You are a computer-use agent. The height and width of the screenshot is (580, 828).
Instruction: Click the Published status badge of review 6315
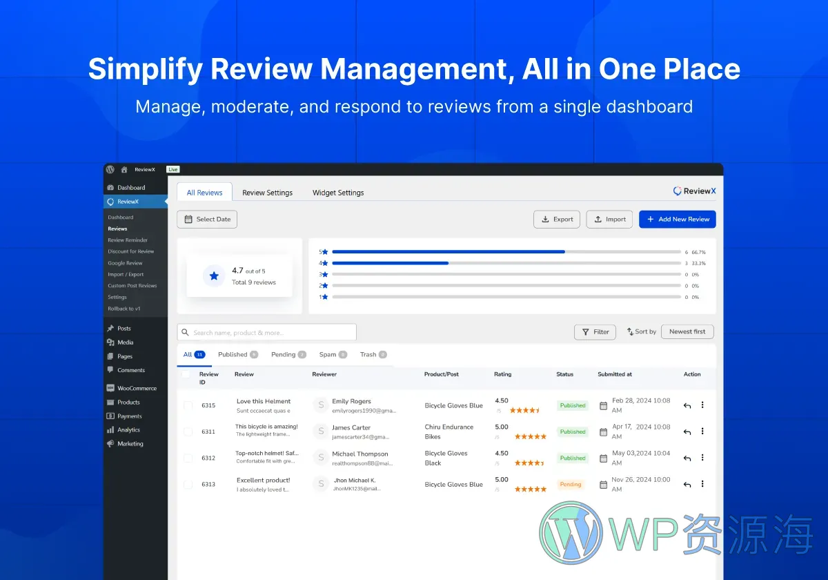[573, 406]
